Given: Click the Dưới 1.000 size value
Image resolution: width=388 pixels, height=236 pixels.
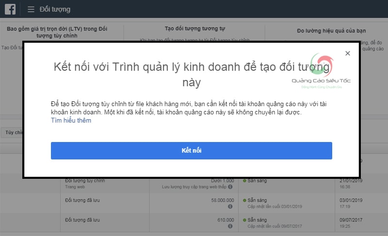Looking at the screenshot, I should coord(222,181).
